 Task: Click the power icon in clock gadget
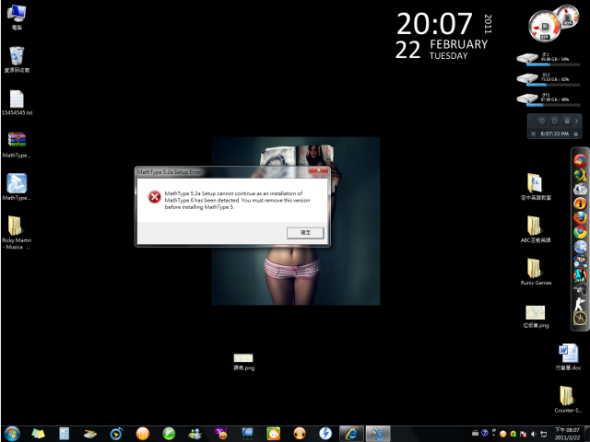(541, 121)
